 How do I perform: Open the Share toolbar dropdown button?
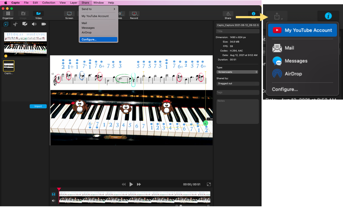[x=228, y=14]
